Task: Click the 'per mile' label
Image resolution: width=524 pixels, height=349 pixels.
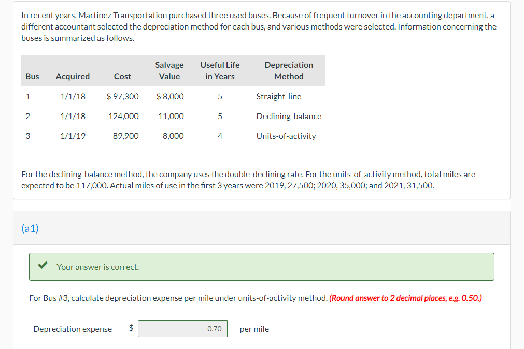Action: point(254,329)
